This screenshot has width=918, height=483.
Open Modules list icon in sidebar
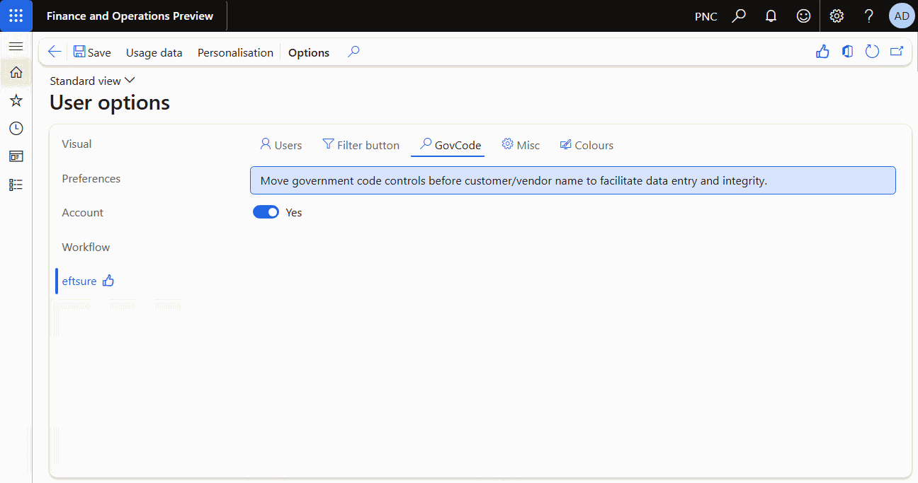pos(16,185)
